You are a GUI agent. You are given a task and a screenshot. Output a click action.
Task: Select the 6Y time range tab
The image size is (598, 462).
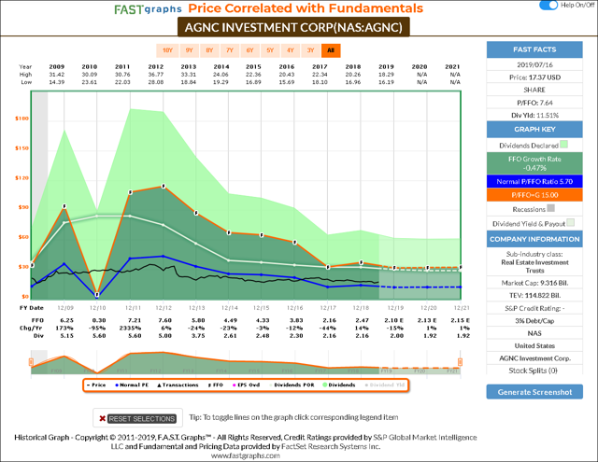coord(249,50)
